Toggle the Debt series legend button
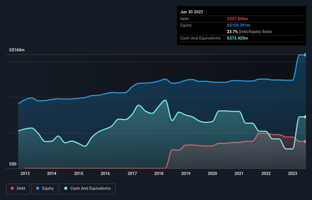 pyautogui.click(x=18, y=189)
